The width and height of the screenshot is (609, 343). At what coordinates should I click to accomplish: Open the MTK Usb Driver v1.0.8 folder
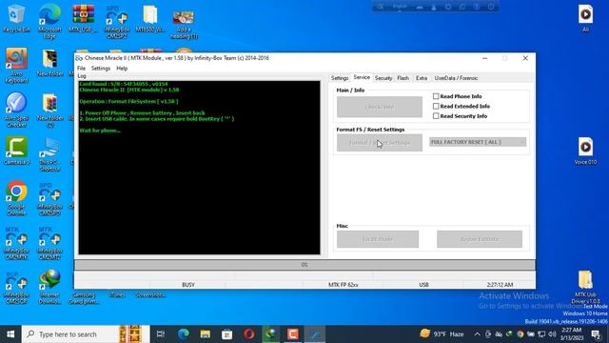(x=585, y=287)
